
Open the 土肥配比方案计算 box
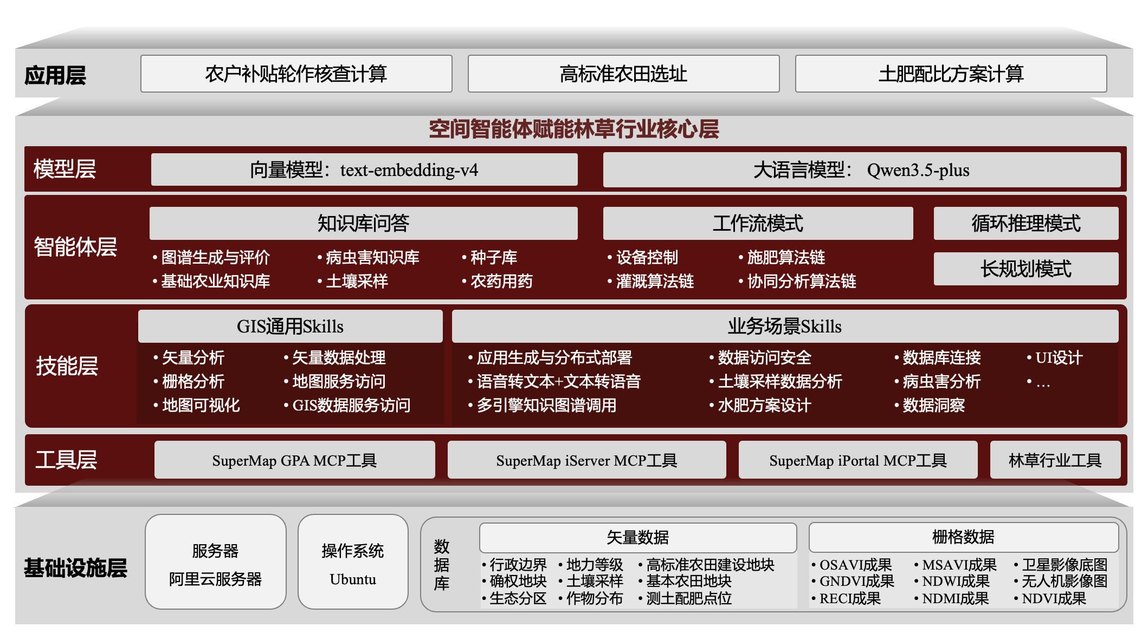[951, 74]
